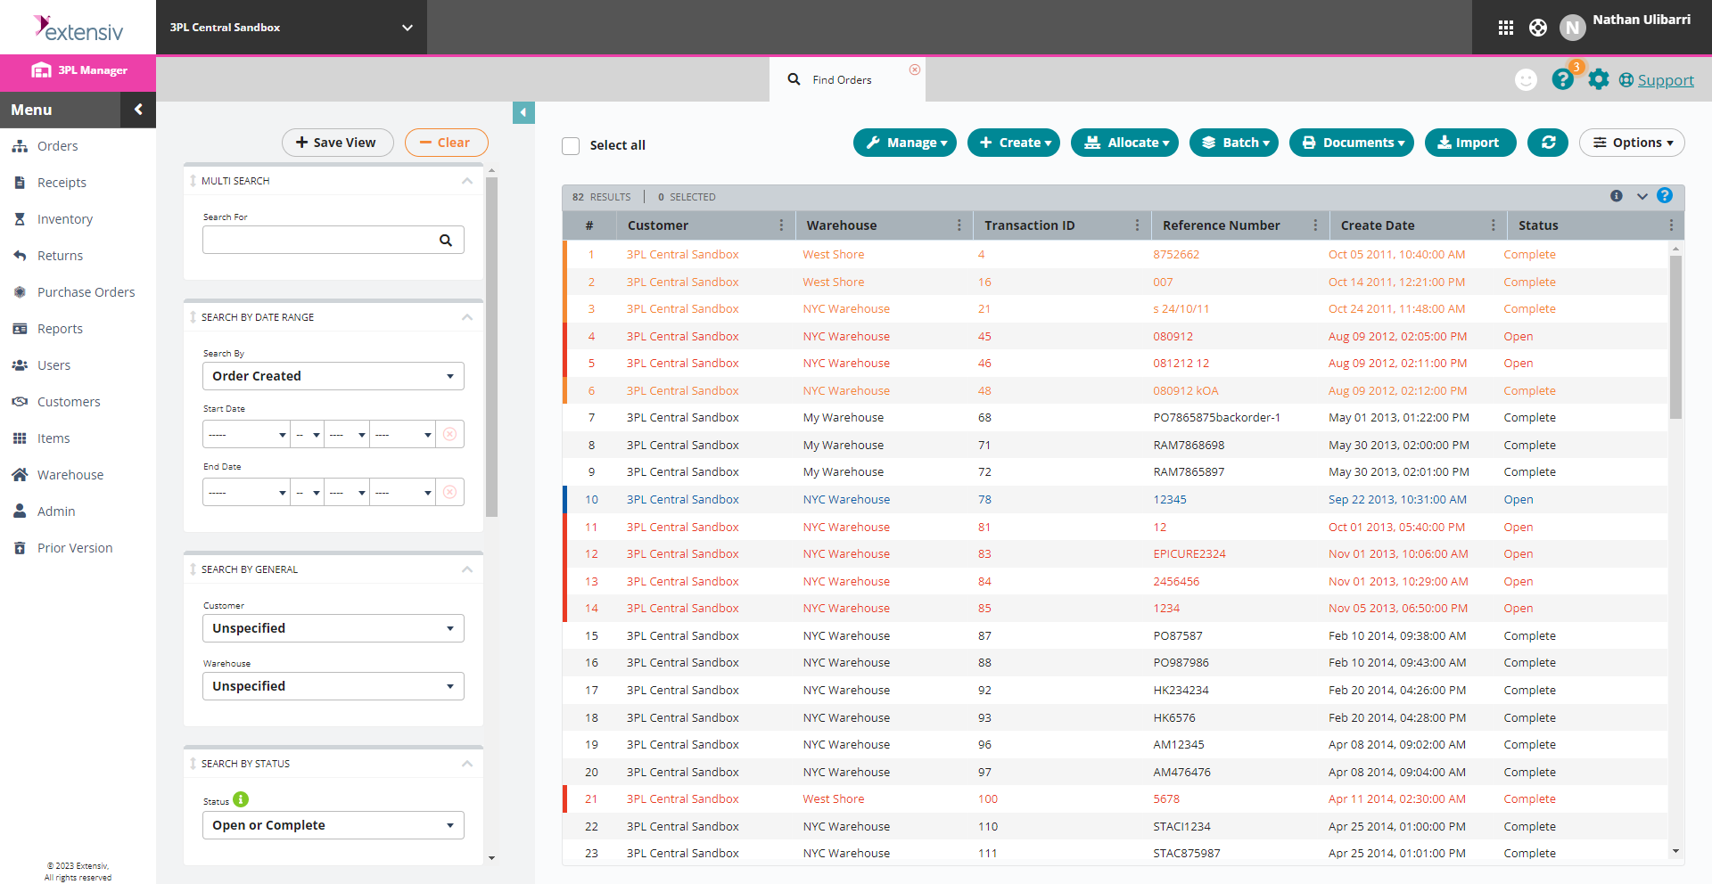
Task: Select the Inventory icon in the sidebar
Action: (x=20, y=218)
